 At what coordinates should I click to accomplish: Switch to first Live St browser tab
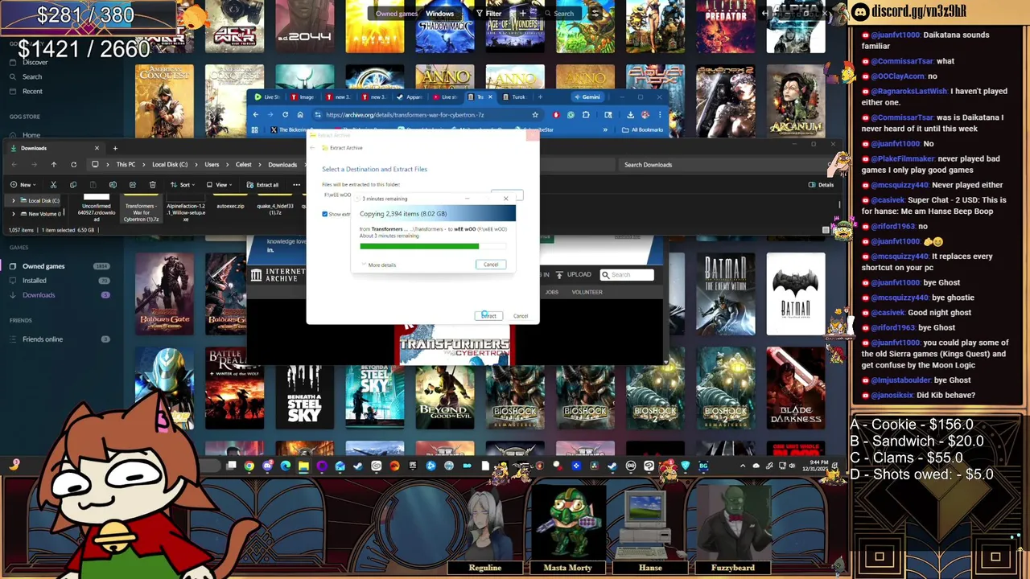coord(268,97)
